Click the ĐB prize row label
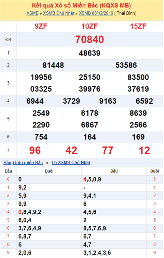The height and width of the screenshot is (258, 164). coord(8,39)
